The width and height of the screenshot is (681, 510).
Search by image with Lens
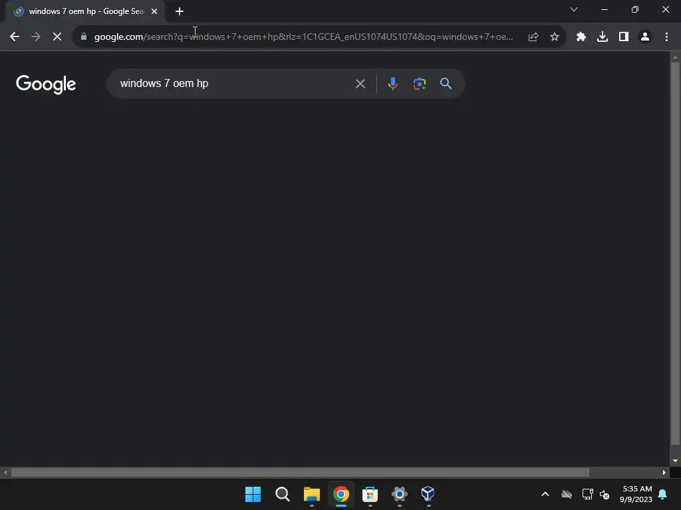419,84
